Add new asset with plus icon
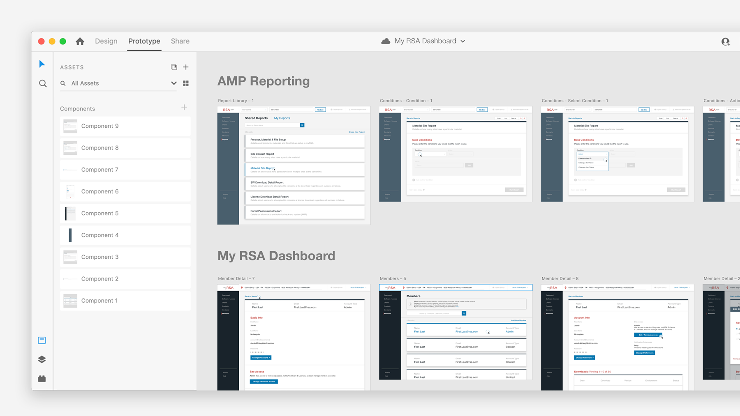Viewport: 740px width, 416px height. (x=186, y=67)
